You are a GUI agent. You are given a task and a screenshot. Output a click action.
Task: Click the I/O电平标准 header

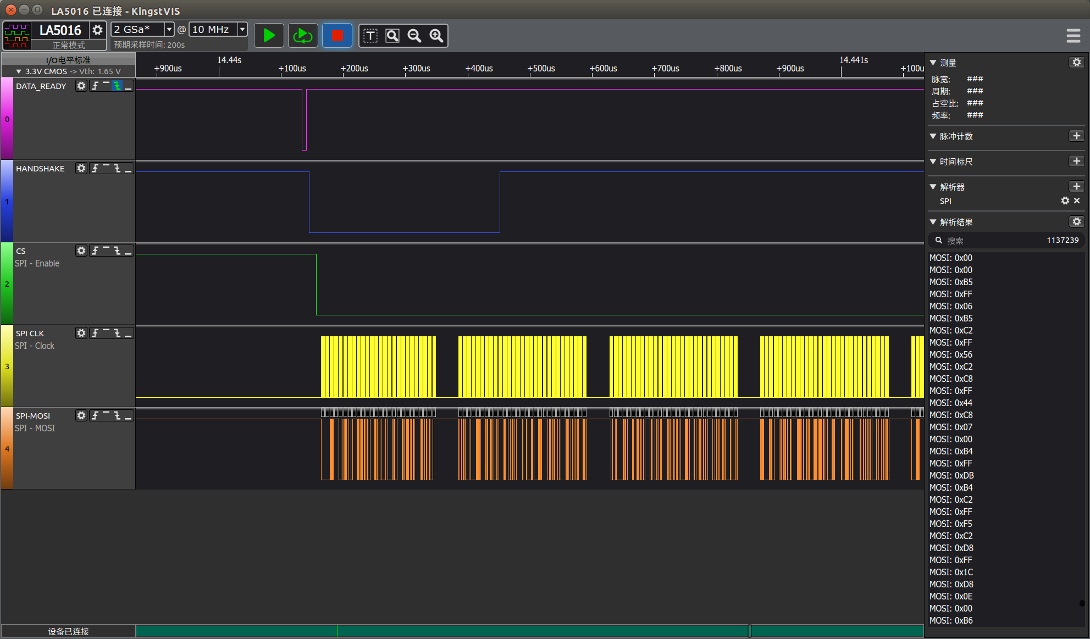point(68,60)
